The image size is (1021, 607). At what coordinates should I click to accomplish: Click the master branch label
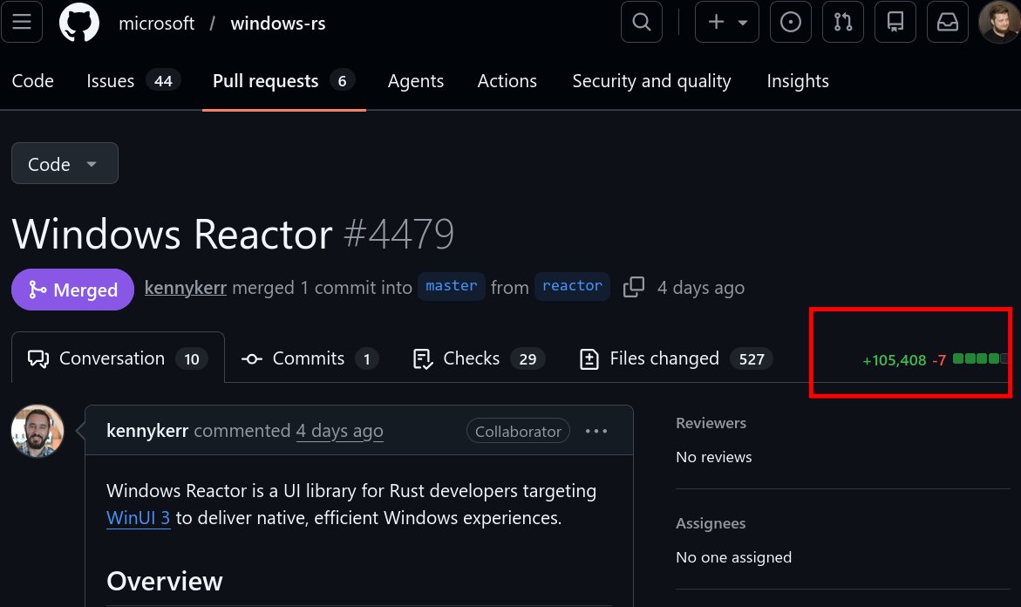[452, 287]
